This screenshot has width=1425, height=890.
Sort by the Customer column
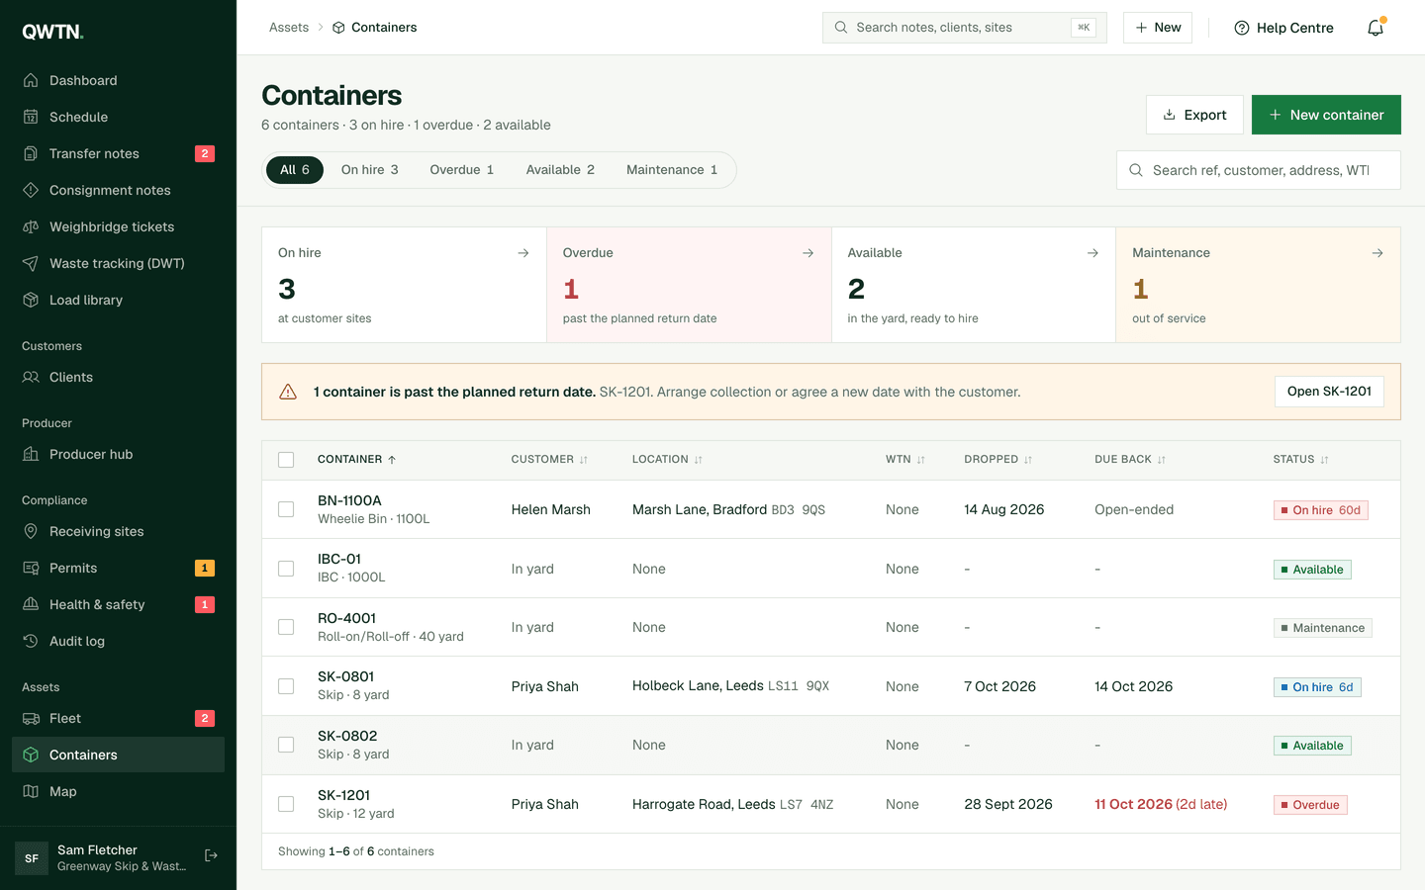pyautogui.click(x=549, y=460)
